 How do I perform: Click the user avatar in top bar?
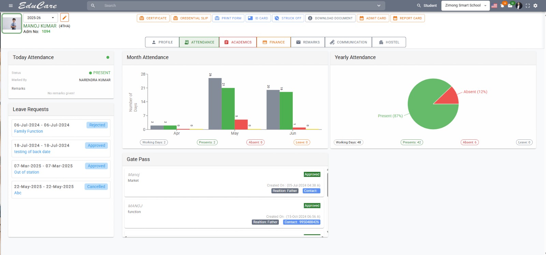(x=519, y=5)
